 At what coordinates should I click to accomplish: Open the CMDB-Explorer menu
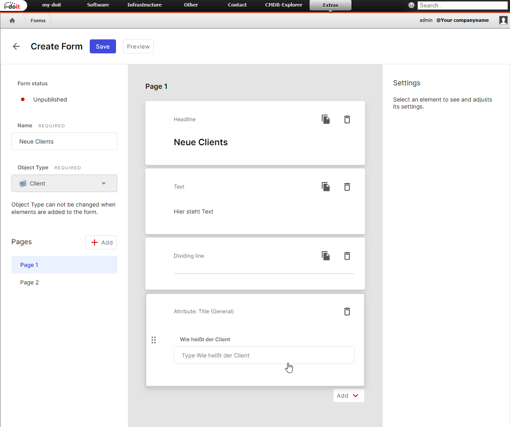(x=284, y=5)
